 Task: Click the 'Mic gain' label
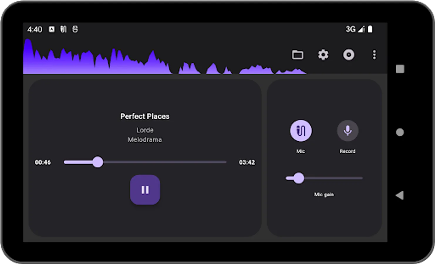point(324,194)
